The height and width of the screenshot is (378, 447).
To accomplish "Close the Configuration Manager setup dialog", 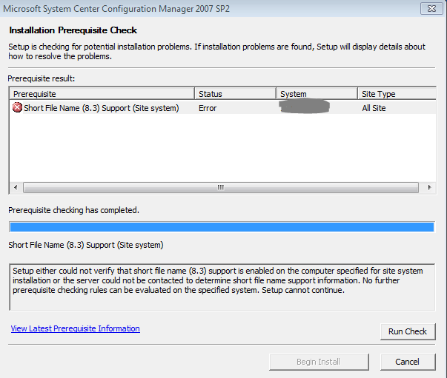I will click(x=428, y=9).
